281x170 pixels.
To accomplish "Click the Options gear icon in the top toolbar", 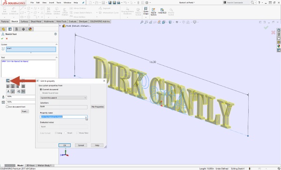I will (x=147, y=2).
